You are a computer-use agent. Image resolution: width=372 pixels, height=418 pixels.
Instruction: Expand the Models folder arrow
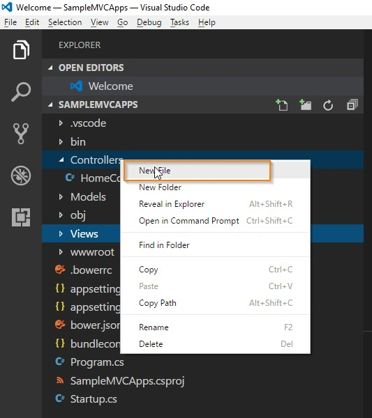(61, 196)
